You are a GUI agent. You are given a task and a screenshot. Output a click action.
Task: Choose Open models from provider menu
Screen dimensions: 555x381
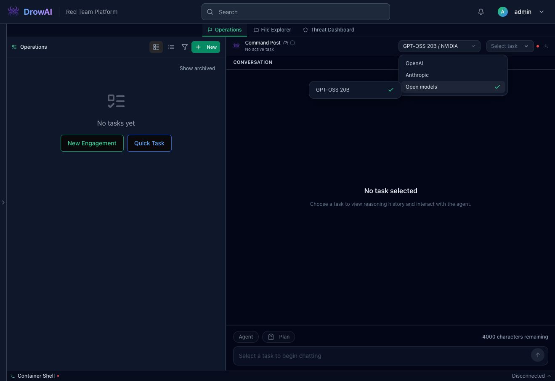[453, 87]
